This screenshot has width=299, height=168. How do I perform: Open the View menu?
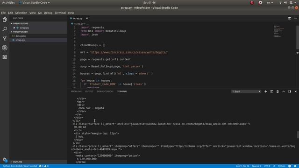click(x=32, y=13)
